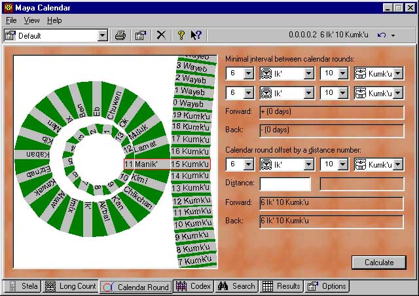
Task: Click the Codex tab icon
Action: point(181,286)
